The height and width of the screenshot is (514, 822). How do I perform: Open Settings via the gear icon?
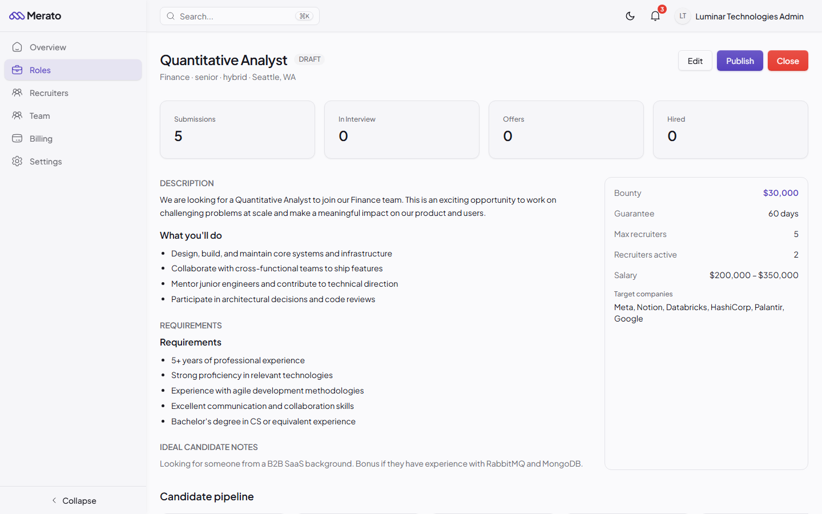(x=17, y=161)
